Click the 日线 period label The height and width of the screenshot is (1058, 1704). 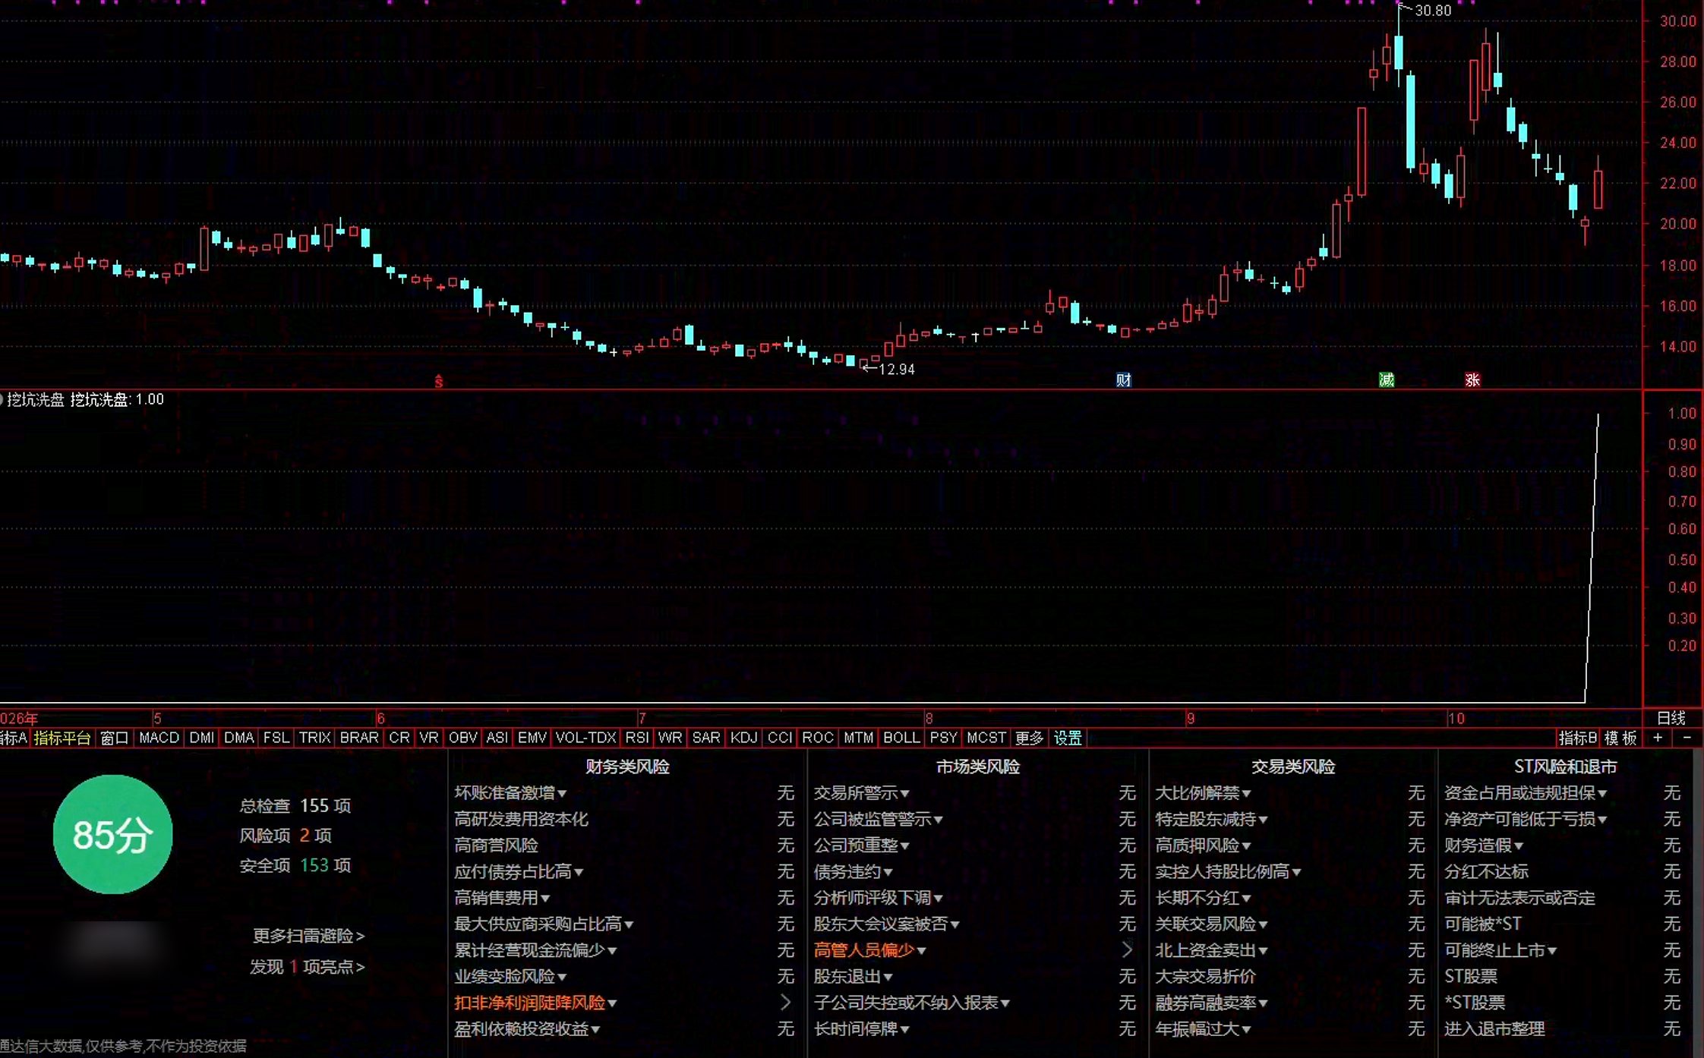tap(1671, 718)
